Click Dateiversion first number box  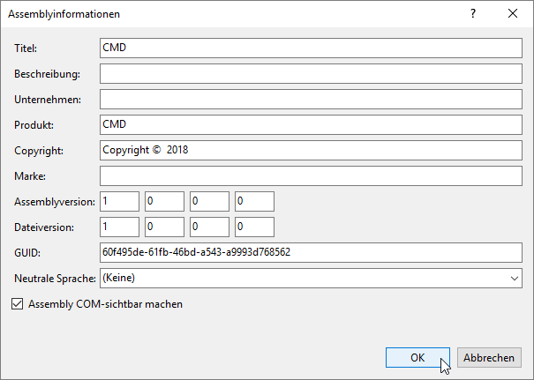119,227
